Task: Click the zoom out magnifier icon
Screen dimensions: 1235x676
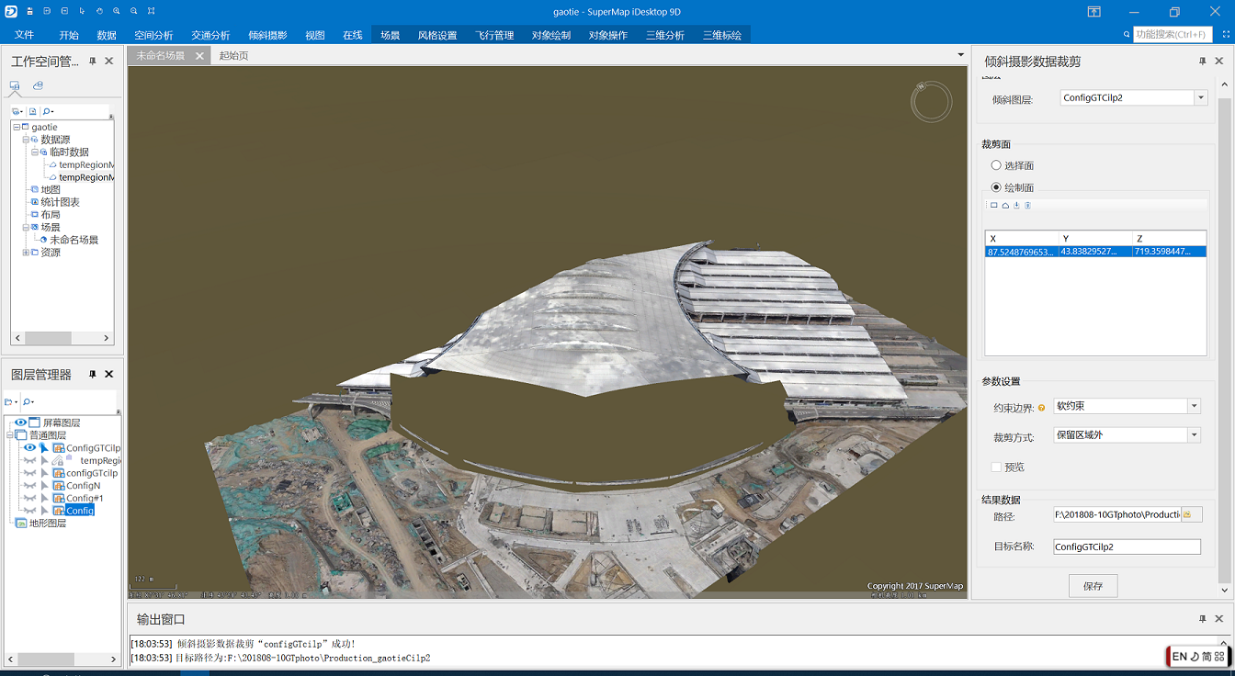Action: click(134, 12)
